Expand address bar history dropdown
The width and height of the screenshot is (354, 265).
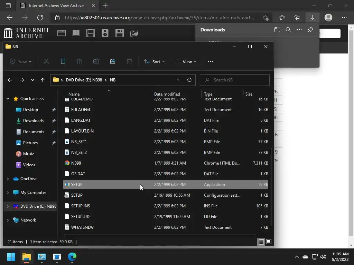178,80
